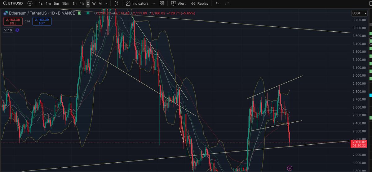Viewport: 372px width, 172px height.
Task: Expand the timeframe dropdown chevron
Action: pos(106,3)
